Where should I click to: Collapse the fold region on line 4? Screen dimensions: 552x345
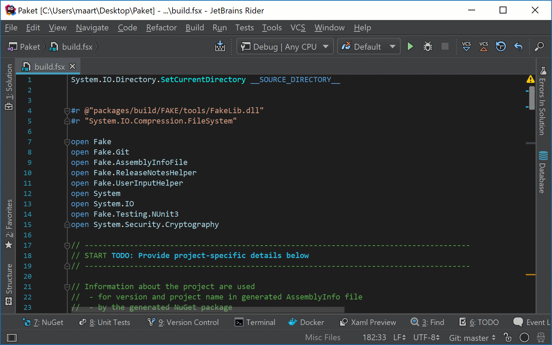pos(67,111)
